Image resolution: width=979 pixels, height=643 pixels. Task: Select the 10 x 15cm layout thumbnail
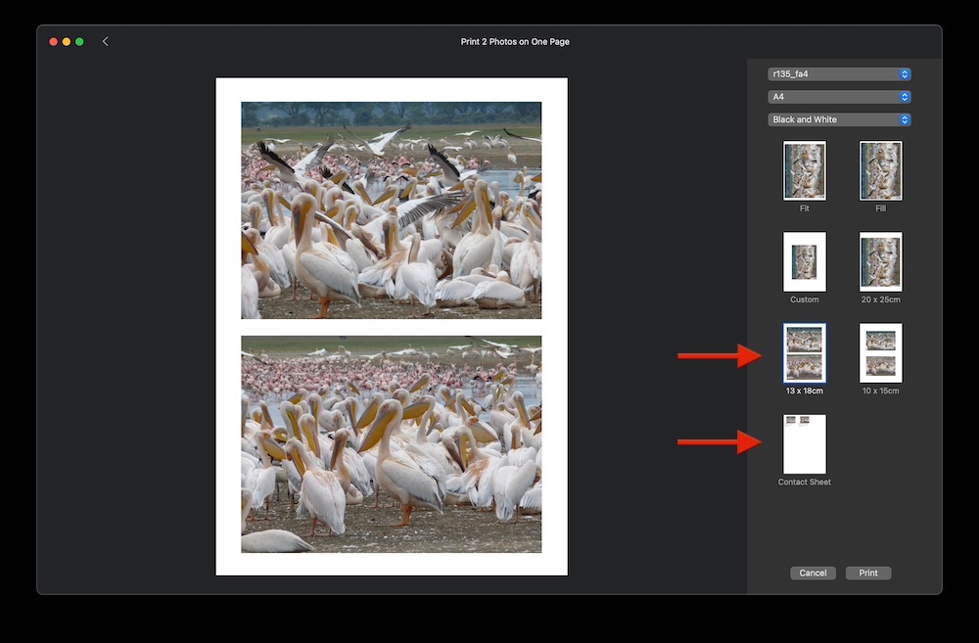[880, 352]
